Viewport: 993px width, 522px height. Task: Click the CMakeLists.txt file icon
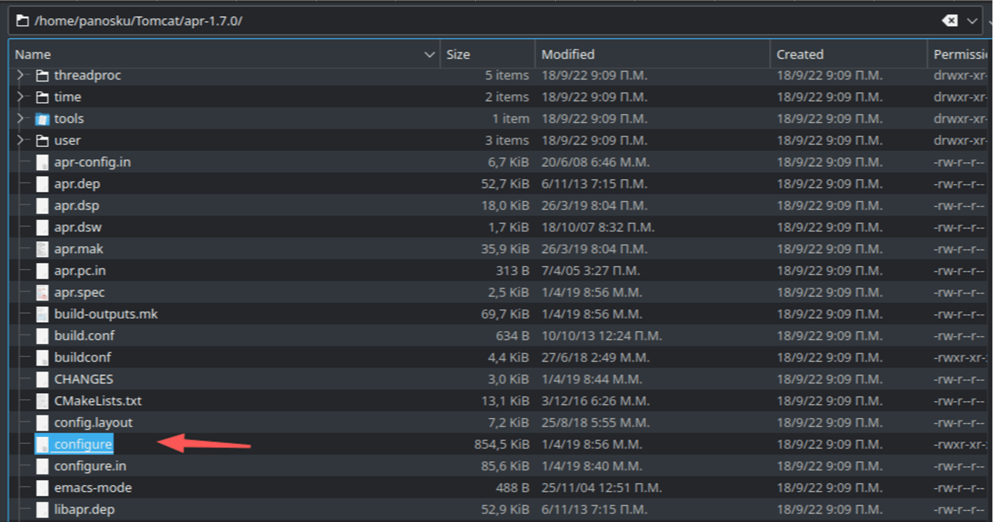coord(42,401)
